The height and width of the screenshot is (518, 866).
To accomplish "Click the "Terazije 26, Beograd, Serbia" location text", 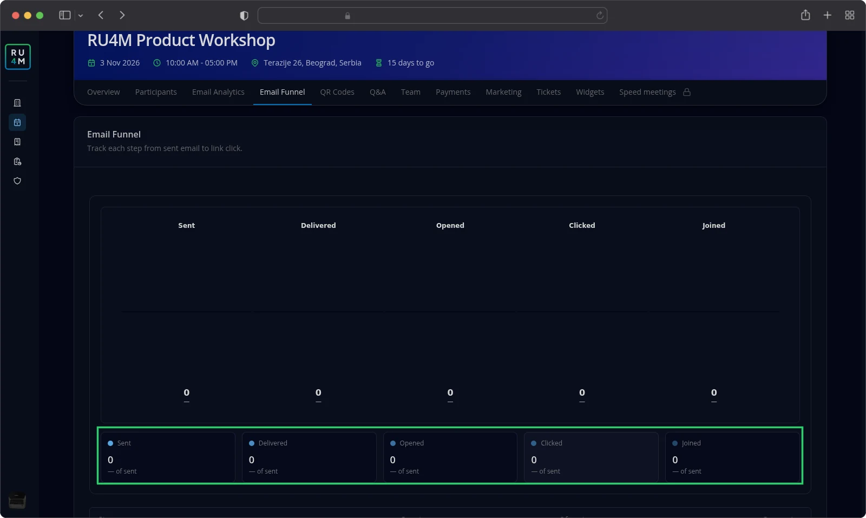I will [x=312, y=63].
